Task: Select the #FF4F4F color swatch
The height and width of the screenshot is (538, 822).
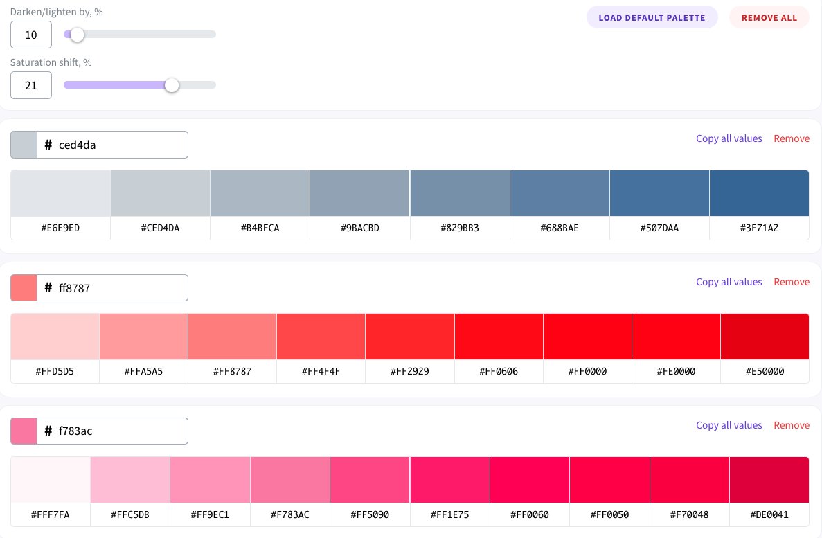Action: (321, 336)
